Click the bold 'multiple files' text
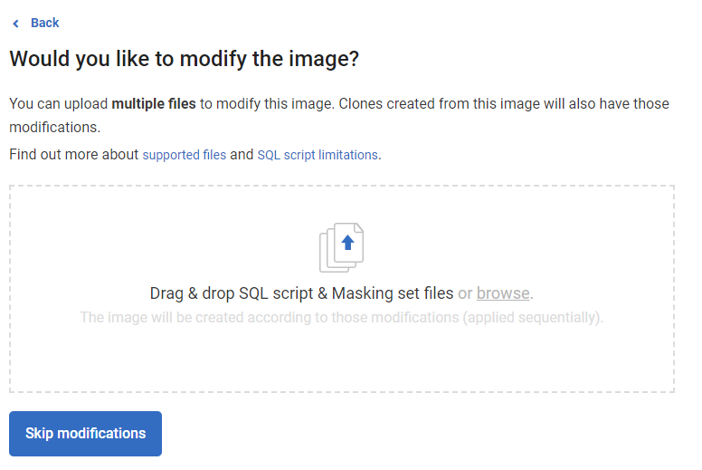Viewport: 702px width, 470px height. coord(154,103)
